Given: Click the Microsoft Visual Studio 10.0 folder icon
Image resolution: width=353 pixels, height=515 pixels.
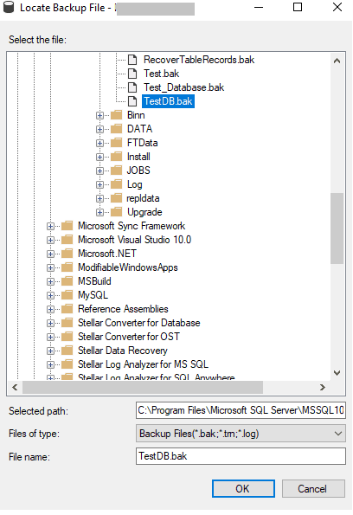Looking at the screenshot, I should (67, 240).
